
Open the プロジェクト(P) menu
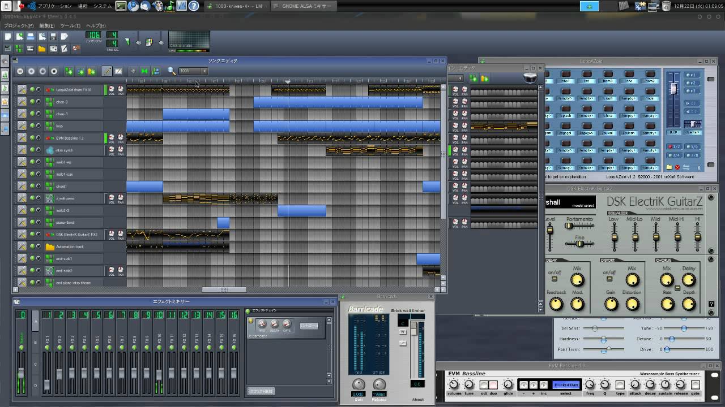(19, 25)
